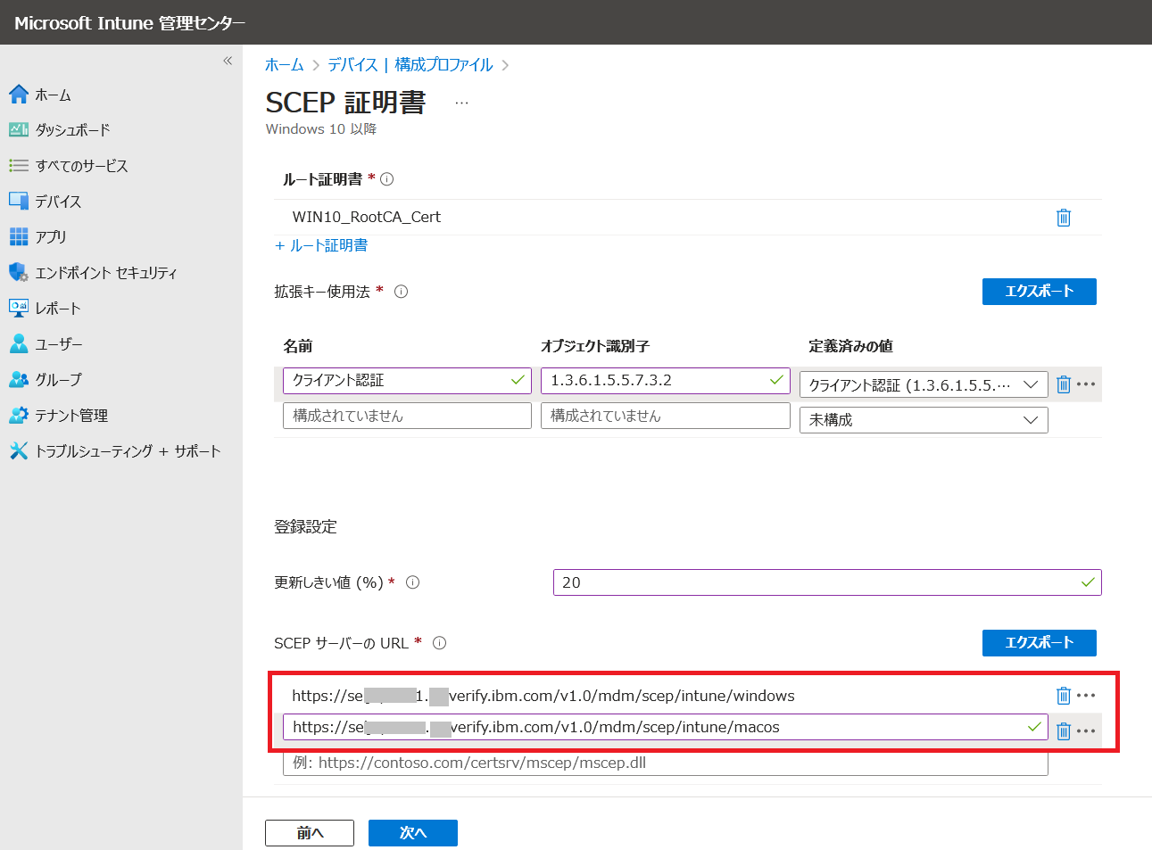Click the グループ sidebar icon
The width and height of the screenshot is (1152, 850).
tap(19, 379)
